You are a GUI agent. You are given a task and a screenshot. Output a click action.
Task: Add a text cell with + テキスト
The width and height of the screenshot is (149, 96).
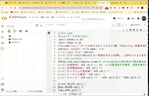click(60, 25)
